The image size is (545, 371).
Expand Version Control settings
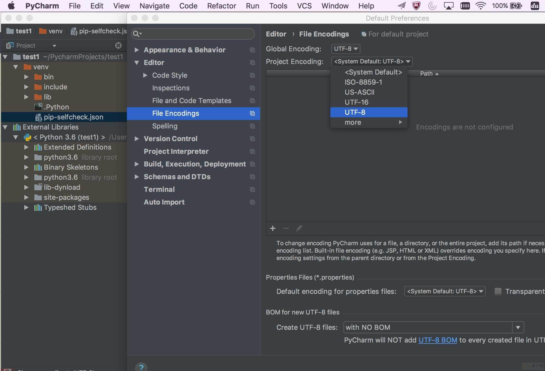[x=137, y=139]
